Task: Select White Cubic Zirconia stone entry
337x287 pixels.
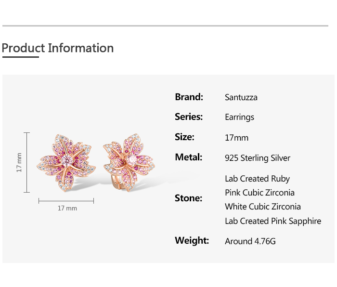Action: [262, 207]
